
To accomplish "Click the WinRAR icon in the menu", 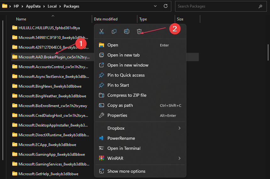I will point(102,158).
